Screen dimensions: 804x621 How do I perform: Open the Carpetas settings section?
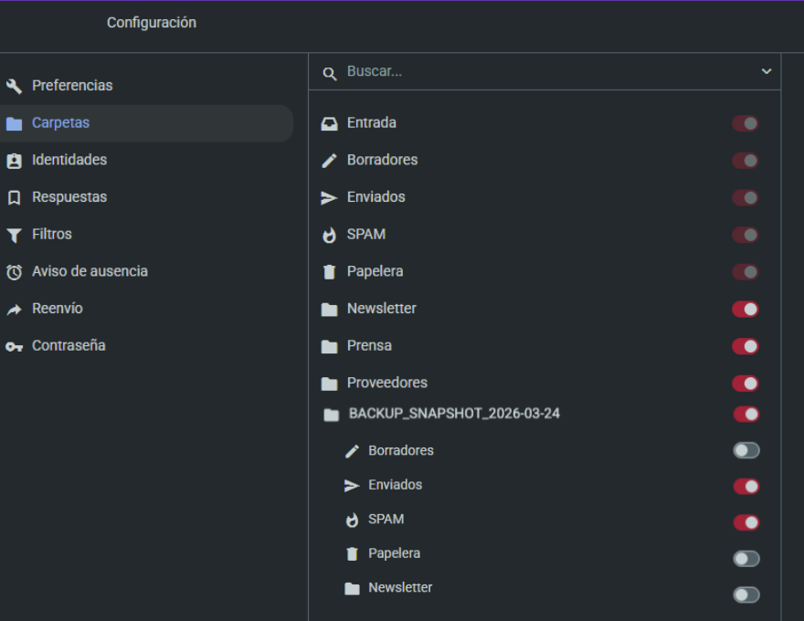[x=60, y=123]
